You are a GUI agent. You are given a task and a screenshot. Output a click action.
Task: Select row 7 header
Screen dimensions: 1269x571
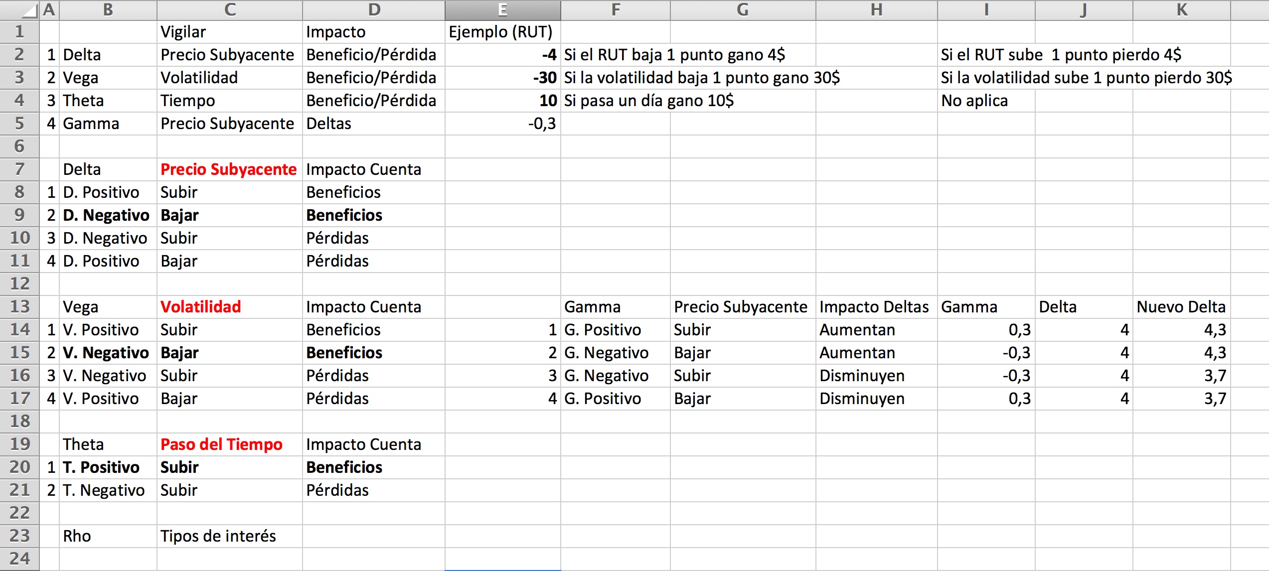pos(19,169)
